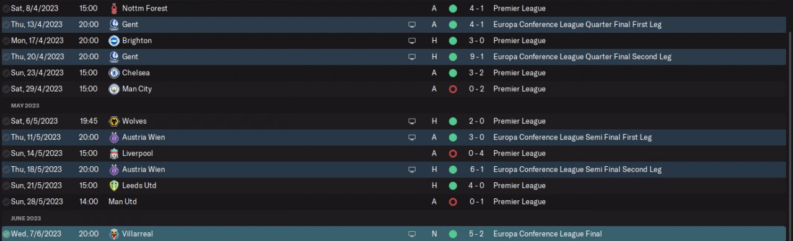This screenshot has height=241, width=793.
Task: Click the Chelsea club badge
Action: coord(113,73)
